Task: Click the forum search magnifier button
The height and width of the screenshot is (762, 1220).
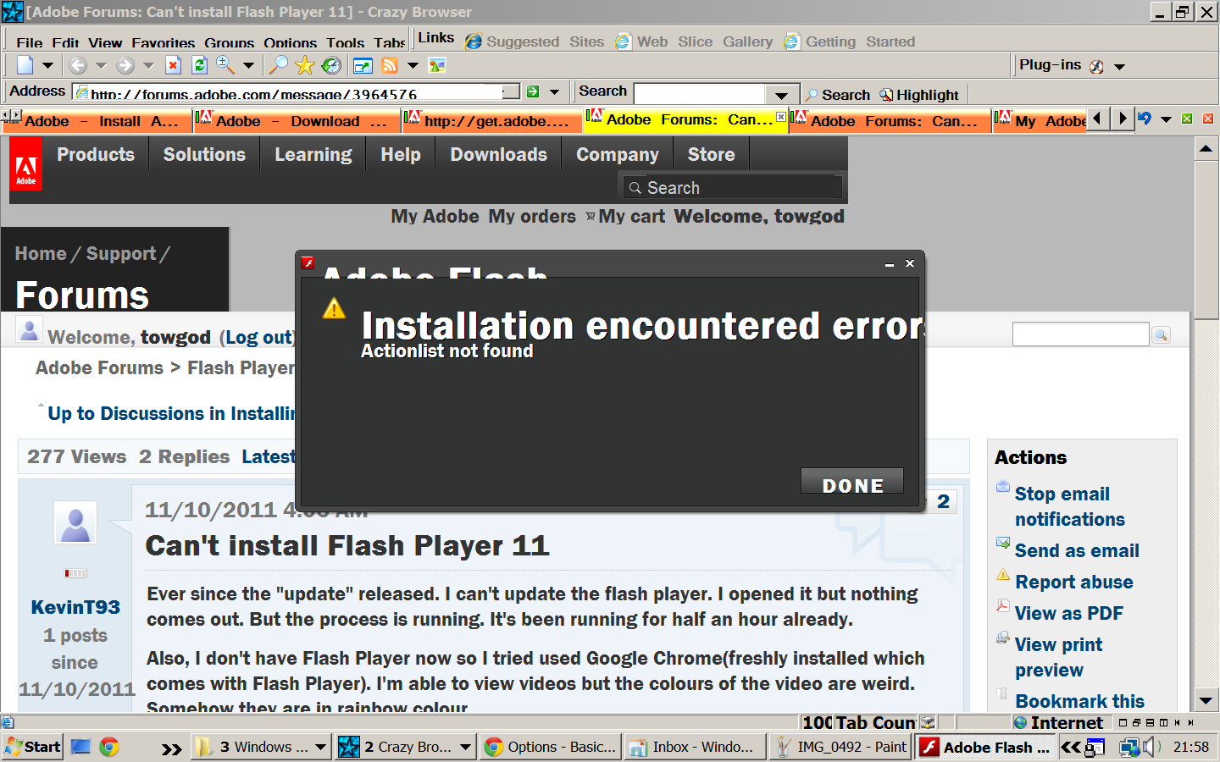Action: 1162,335
